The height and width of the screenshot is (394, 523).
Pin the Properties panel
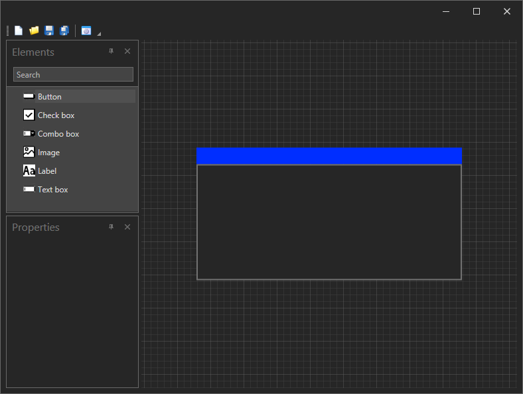111,227
